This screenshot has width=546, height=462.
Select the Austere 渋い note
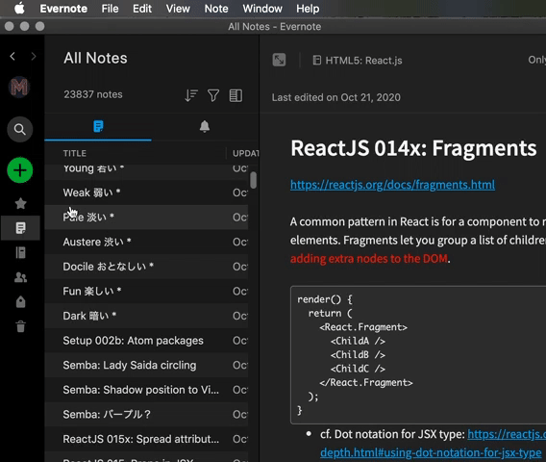[146, 242]
